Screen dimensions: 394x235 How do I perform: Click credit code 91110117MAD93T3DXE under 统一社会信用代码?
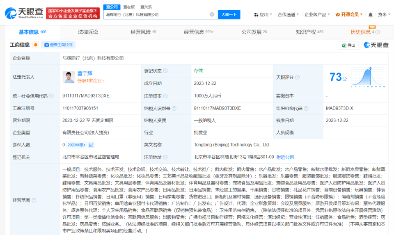[86, 96]
